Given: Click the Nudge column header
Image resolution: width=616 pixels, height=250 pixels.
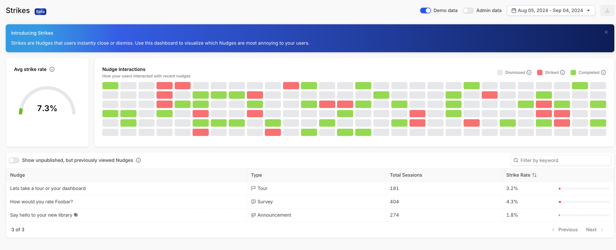Looking at the screenshot, I should click(18, 175).
